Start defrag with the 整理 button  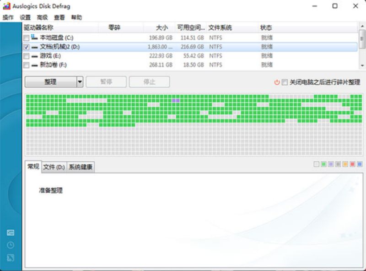coord(51,82)
